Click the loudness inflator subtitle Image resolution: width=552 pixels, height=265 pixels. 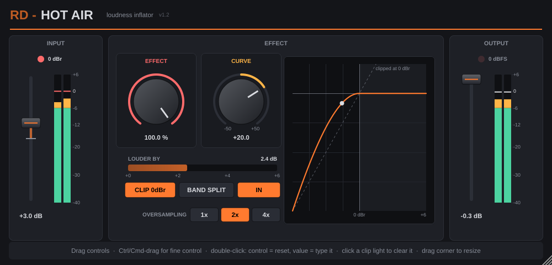click(130, 15)
